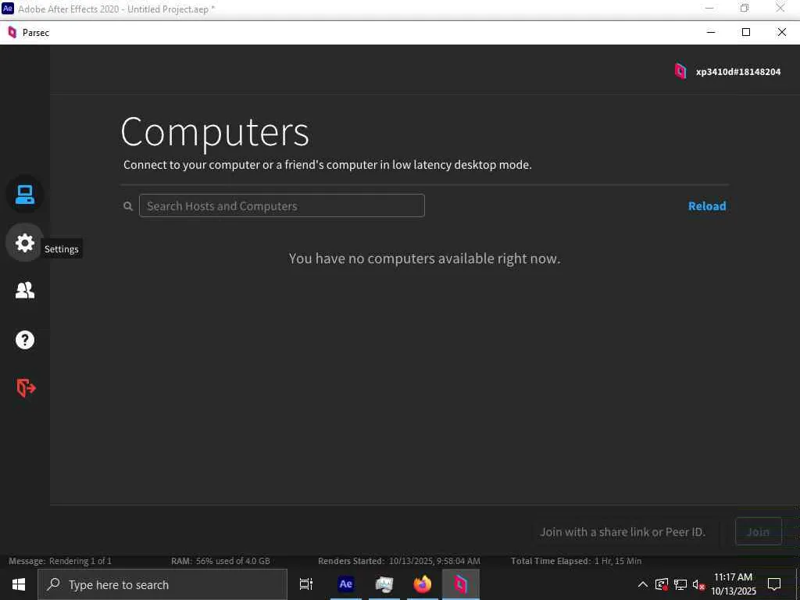Click tray icon with red dot badge
This screenshot has height=600, width=800.
(662, 584)
